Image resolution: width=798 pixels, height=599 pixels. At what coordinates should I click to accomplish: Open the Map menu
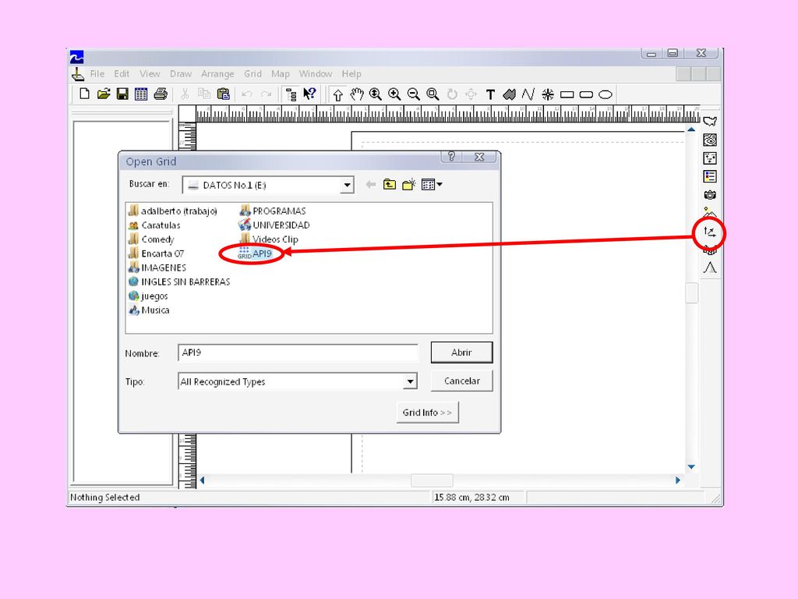click(x=280, y=74)
